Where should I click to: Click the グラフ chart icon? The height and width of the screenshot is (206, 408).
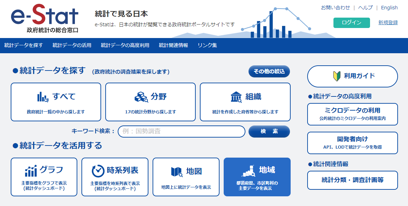tap(31, 171)
